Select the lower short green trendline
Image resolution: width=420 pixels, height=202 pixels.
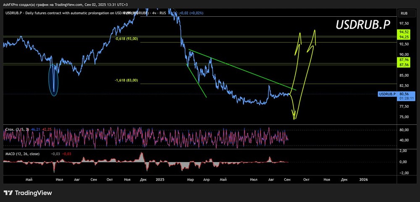pyautogui.click(x=197, y=81)
